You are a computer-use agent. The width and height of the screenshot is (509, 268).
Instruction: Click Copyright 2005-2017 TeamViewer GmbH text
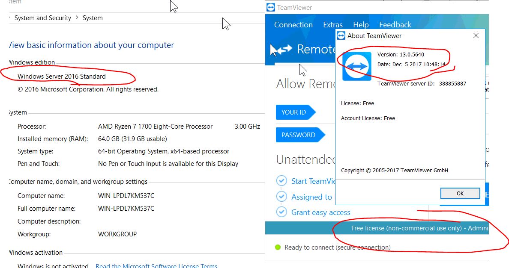point(395,170)
